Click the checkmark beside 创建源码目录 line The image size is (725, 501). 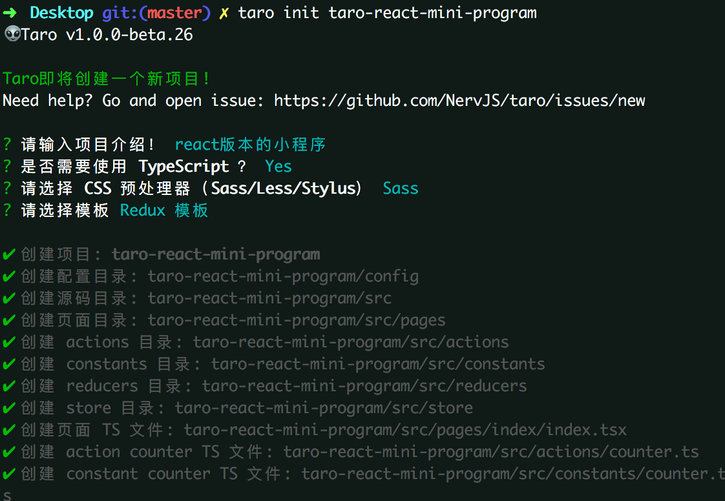point(9,298)
